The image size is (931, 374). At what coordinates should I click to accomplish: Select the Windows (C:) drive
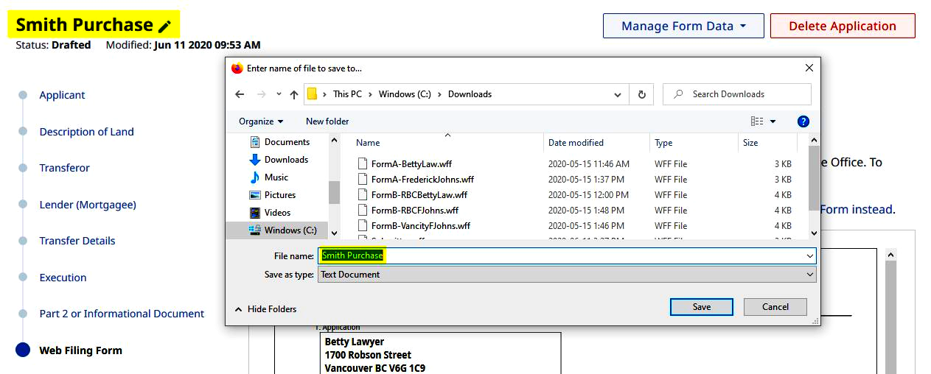(x=283, y=230)
